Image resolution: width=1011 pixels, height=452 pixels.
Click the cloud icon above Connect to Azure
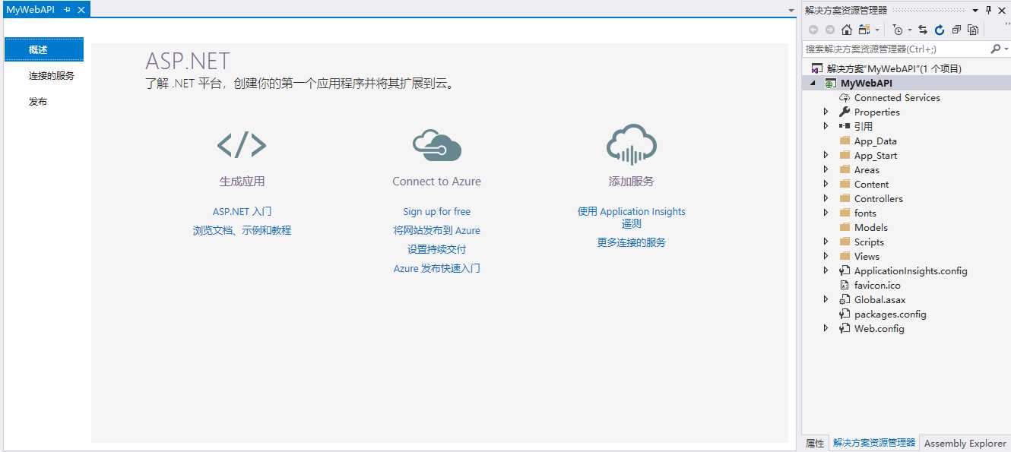click(x=436, y=144)
